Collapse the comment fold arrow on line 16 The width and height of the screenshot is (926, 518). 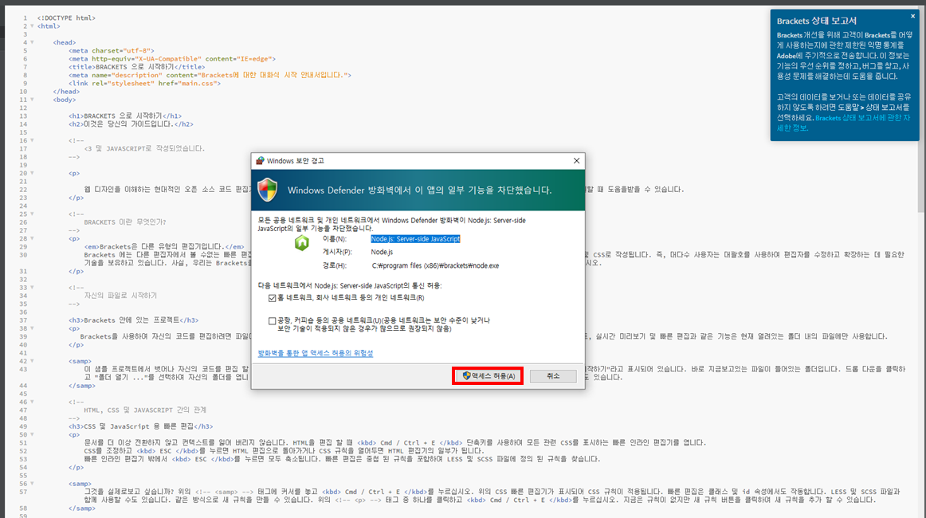coord(32,140)
